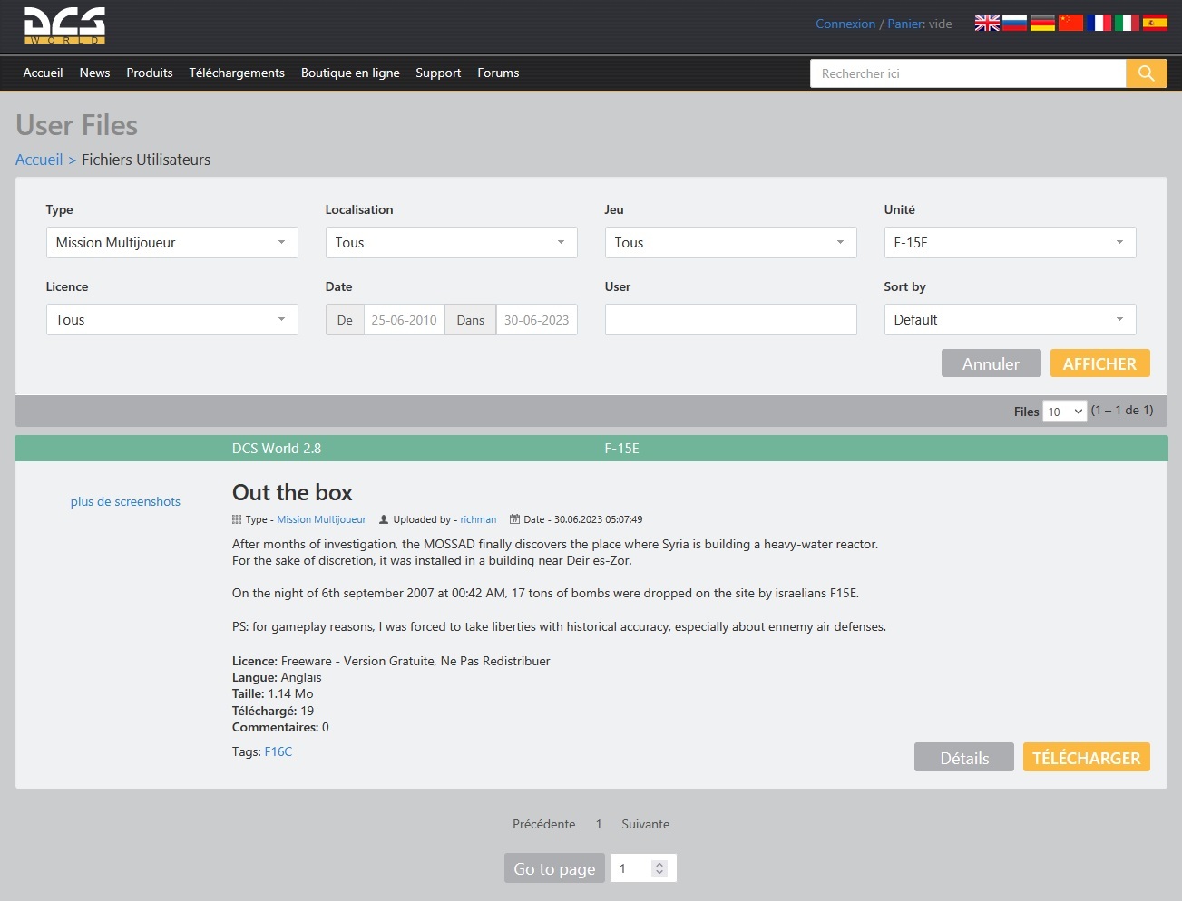This screenshot has height=901, width=1182.
Task: Open the Type dropdown showing Mission Multijoueur
Action: (x=172, y=243)
